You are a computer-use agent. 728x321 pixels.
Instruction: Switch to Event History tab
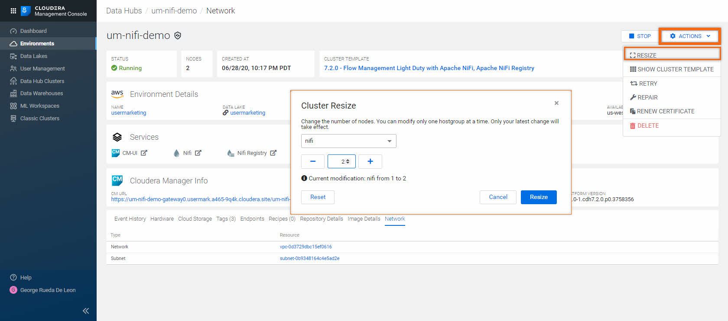point(130,219)
